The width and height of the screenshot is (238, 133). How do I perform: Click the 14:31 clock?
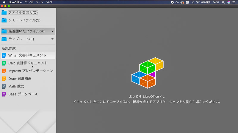click(216, 2)
